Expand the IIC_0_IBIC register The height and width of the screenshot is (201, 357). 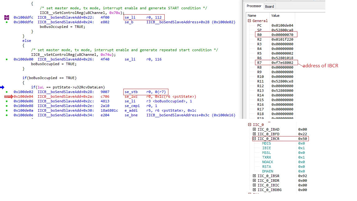(x=254, y=185)
